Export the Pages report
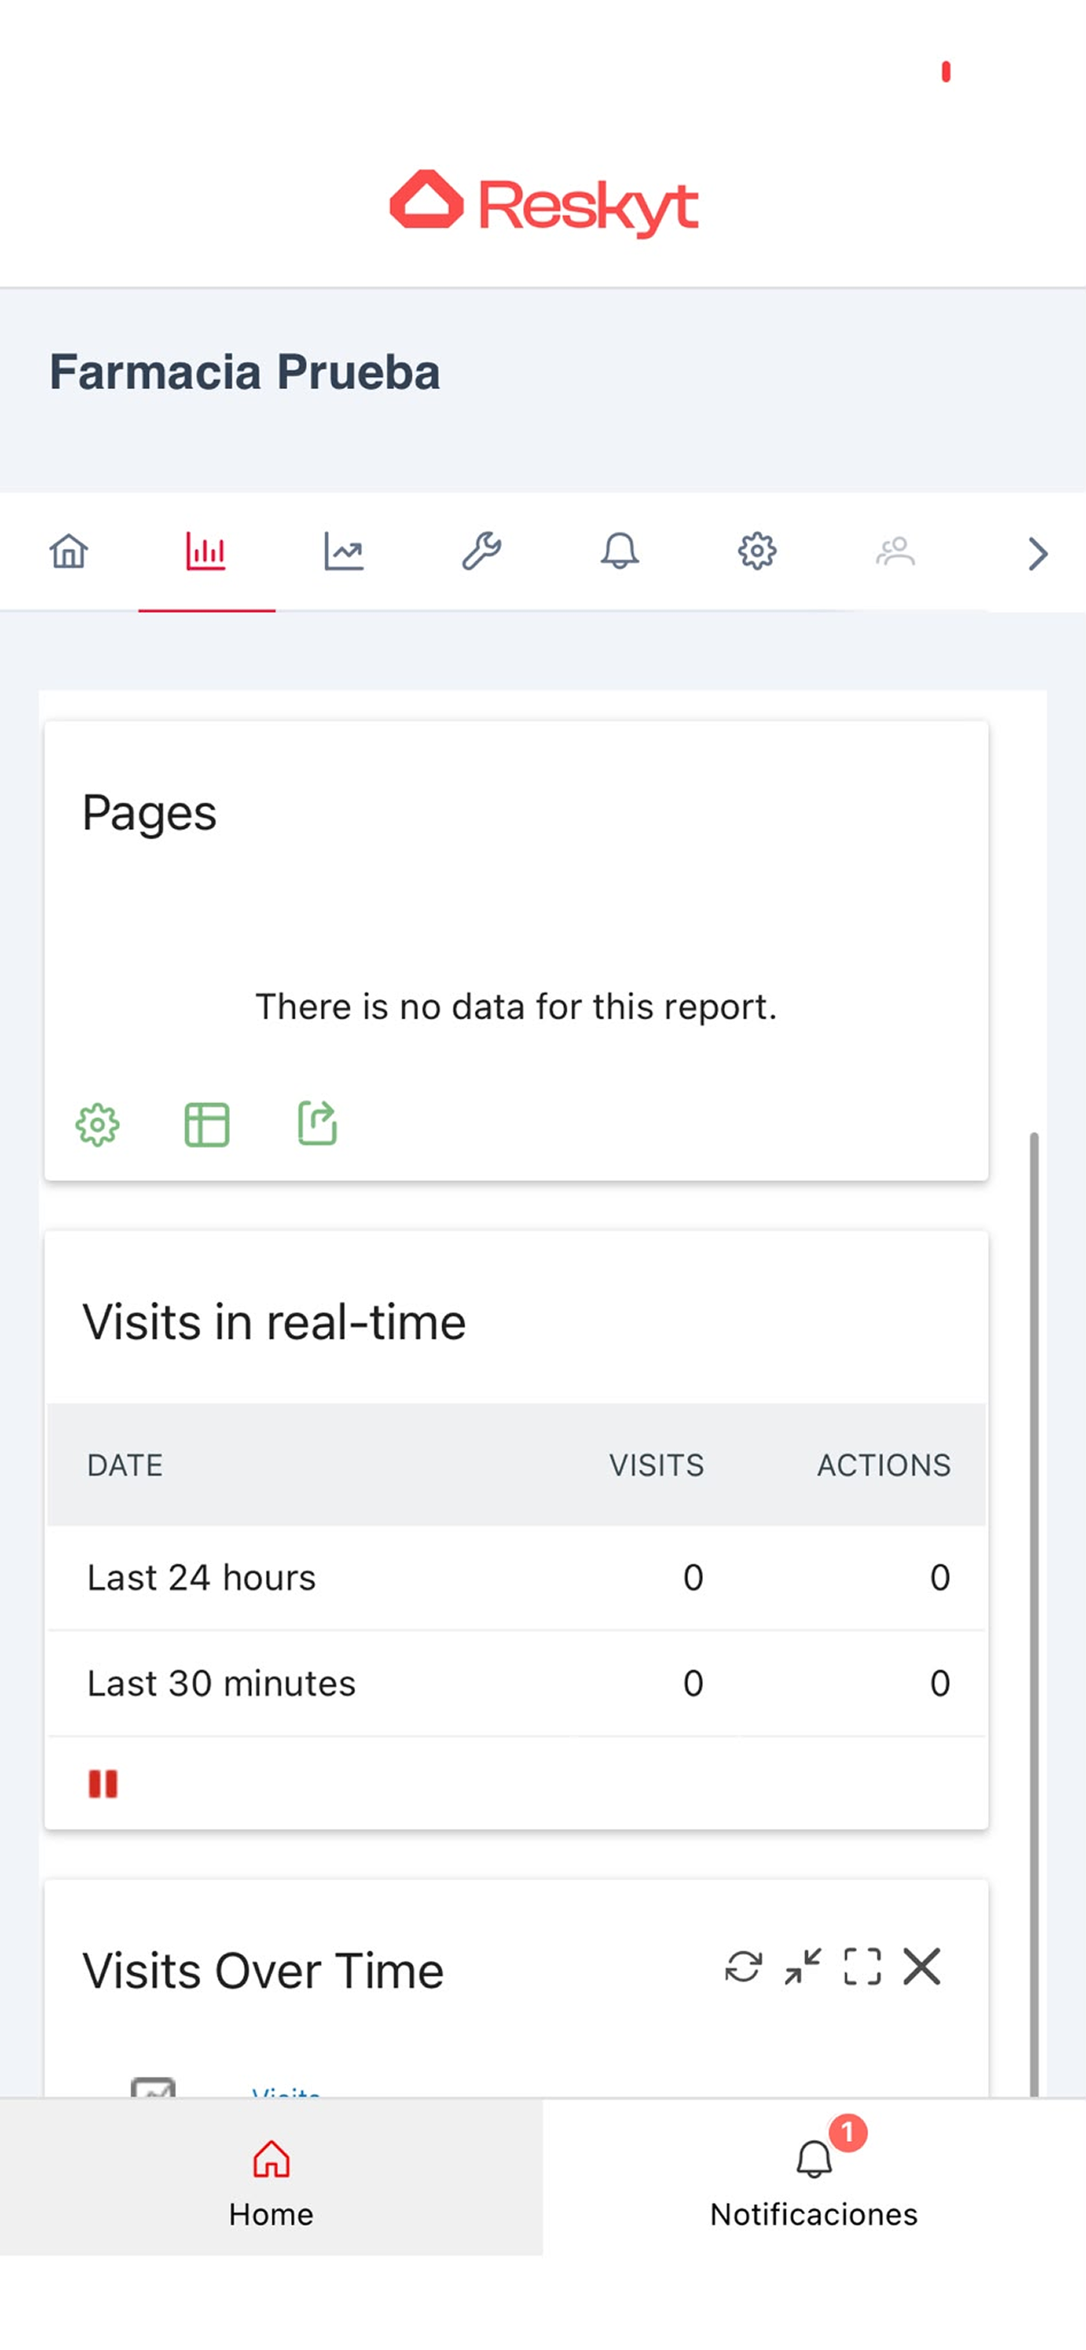Image resolution: width=1086 pixels, height=2350 pixels. click(317, 1123)
